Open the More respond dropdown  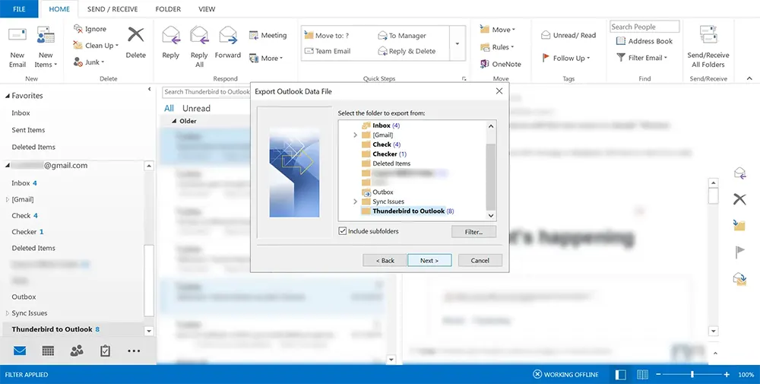tap(266, 59)
